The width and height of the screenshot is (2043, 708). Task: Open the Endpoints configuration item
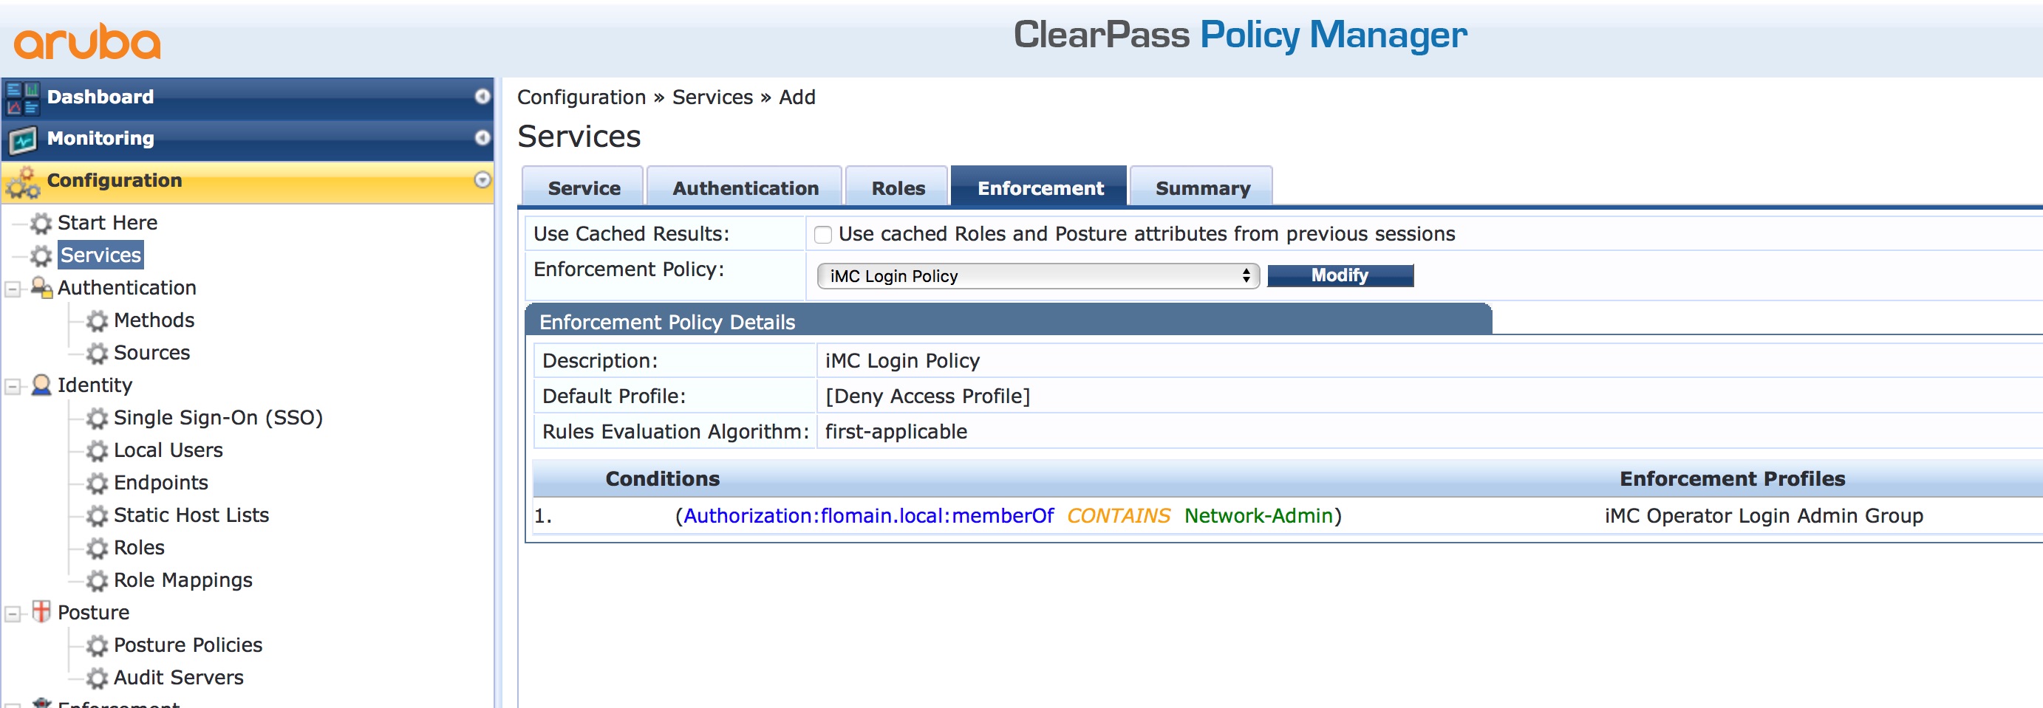161,482
